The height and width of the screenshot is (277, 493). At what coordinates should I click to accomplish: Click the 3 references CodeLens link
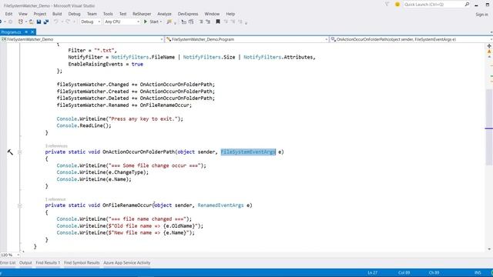coord(56,146)
